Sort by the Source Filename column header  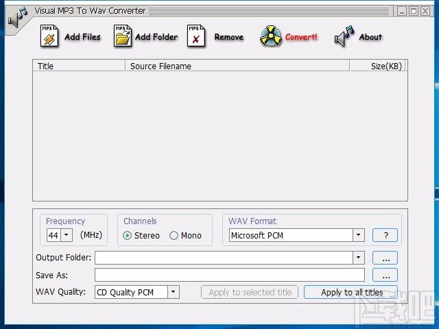click(237, 66)
